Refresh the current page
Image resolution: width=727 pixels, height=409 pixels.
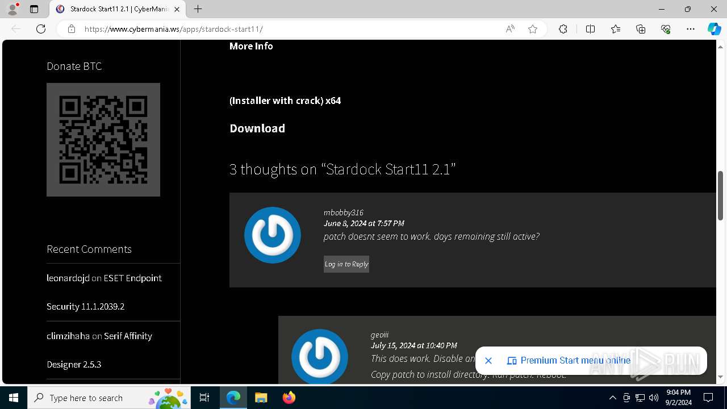41,29
